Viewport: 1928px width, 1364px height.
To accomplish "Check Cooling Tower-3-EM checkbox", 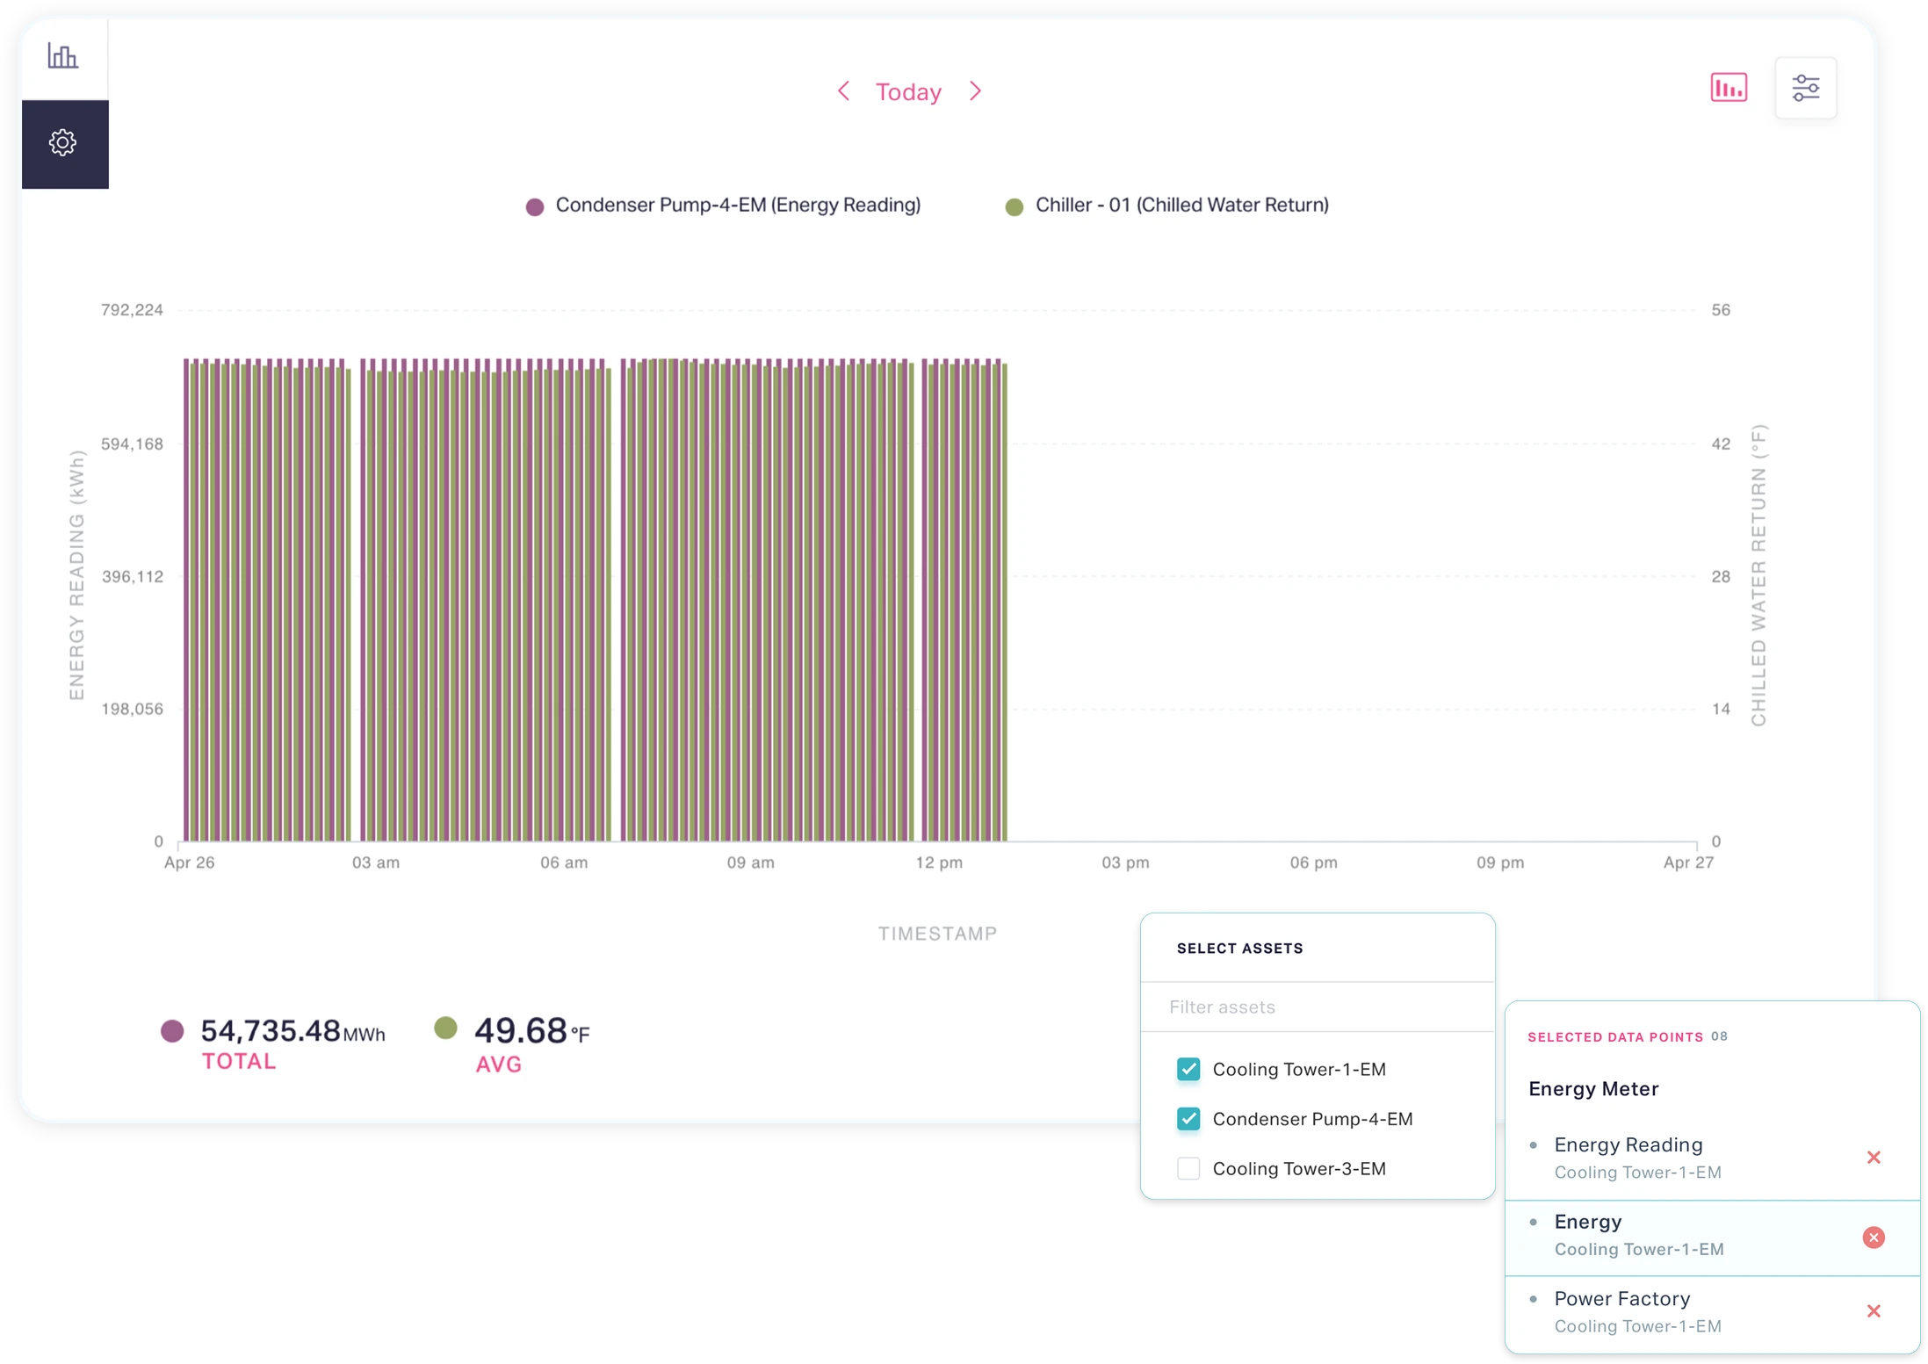I will click(x=1188, y=1168).
